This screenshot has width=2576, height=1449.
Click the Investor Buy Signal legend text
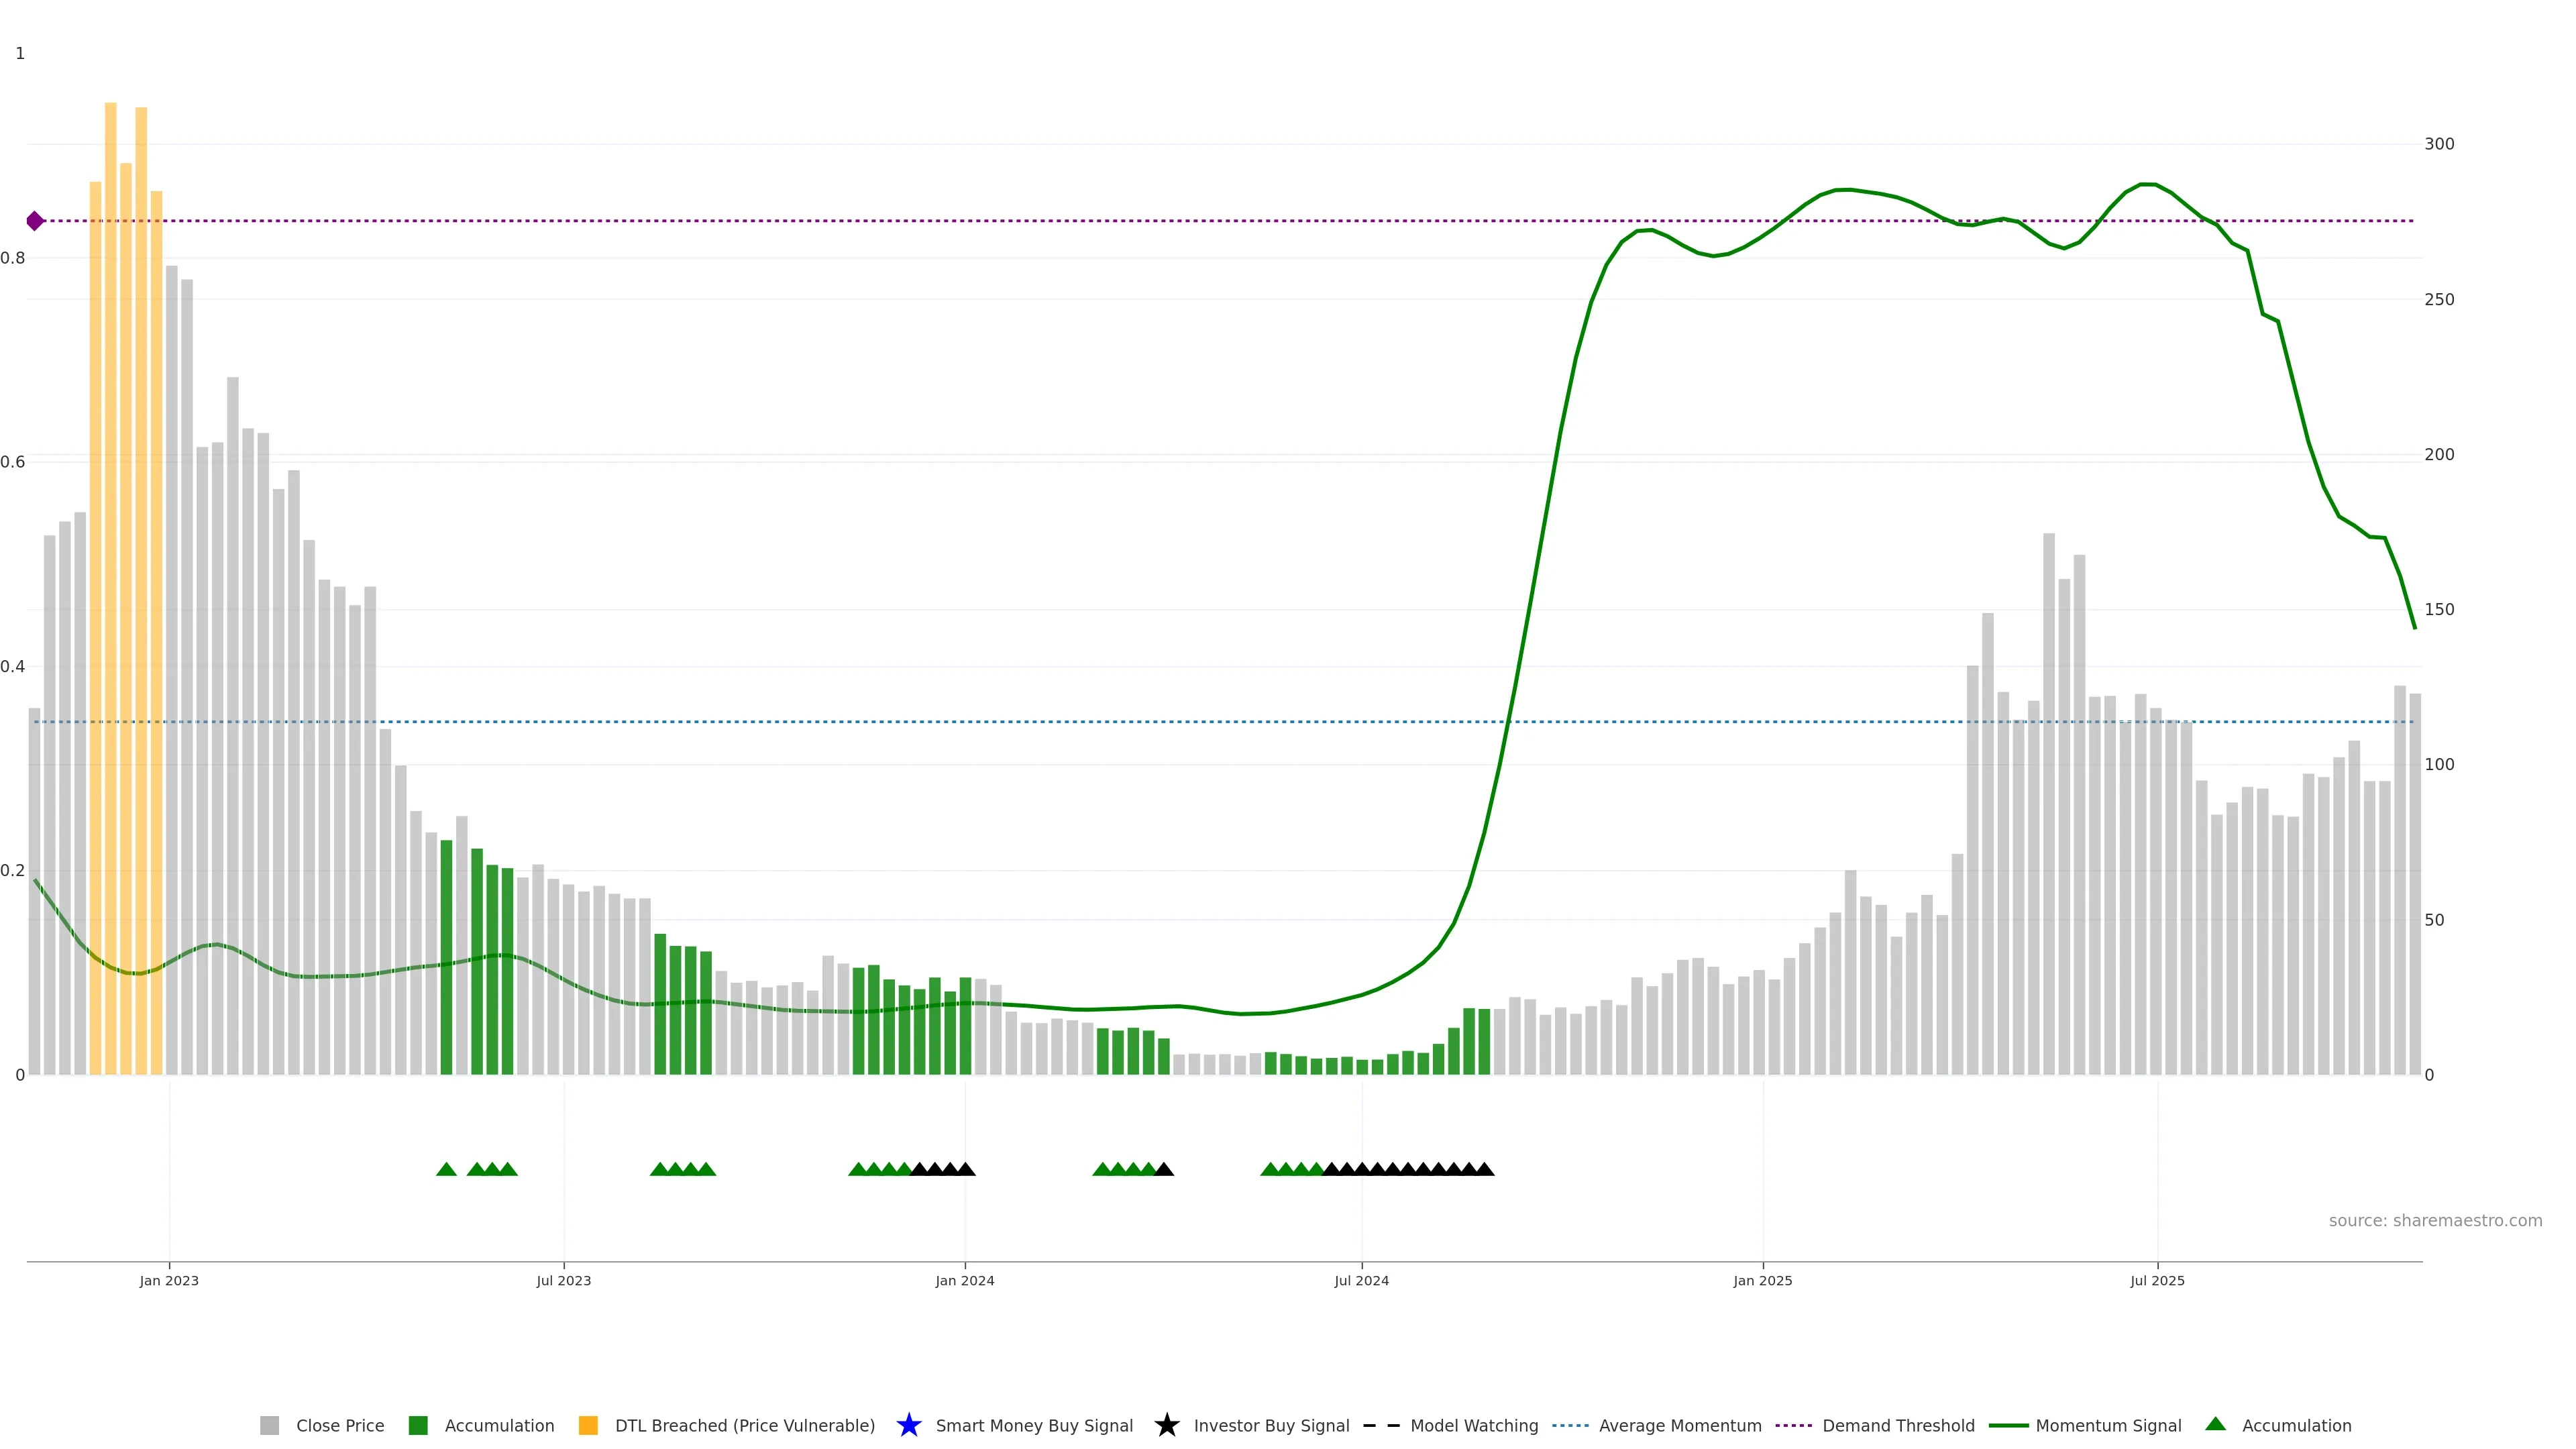[1271, 1425]
